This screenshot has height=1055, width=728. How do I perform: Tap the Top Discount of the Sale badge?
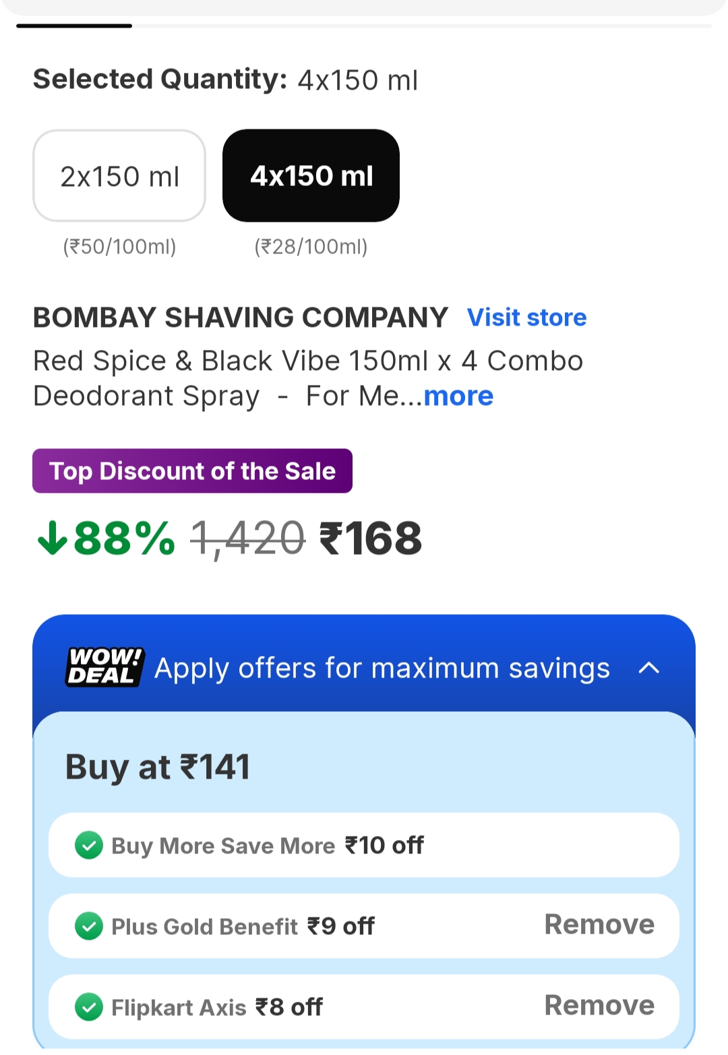pyautogui.click(x=192, y=471)
